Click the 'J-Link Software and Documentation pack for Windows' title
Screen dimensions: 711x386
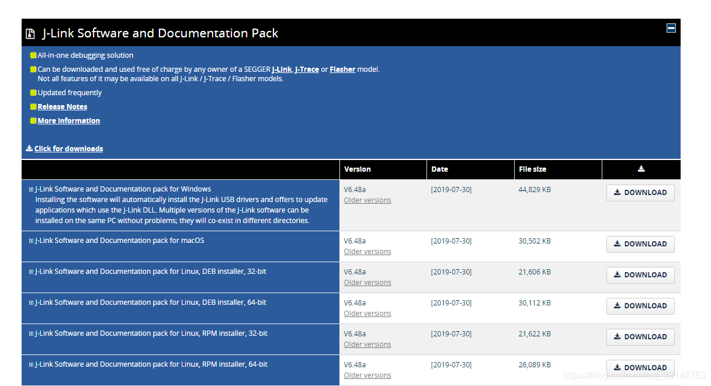(x=123, y=189)
